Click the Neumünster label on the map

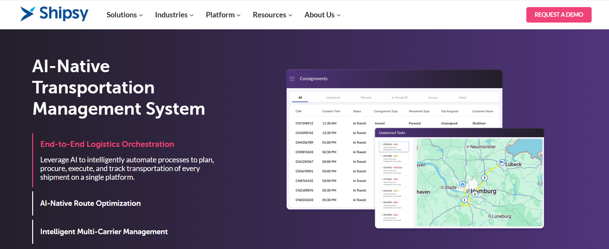483,147
